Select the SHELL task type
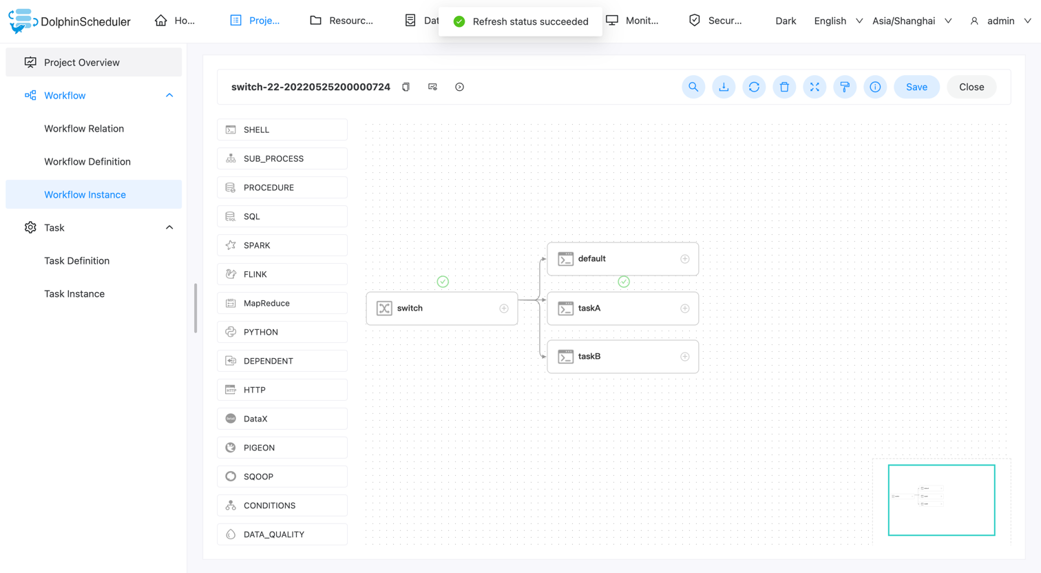1041x573 pixels. click(282, 129)
